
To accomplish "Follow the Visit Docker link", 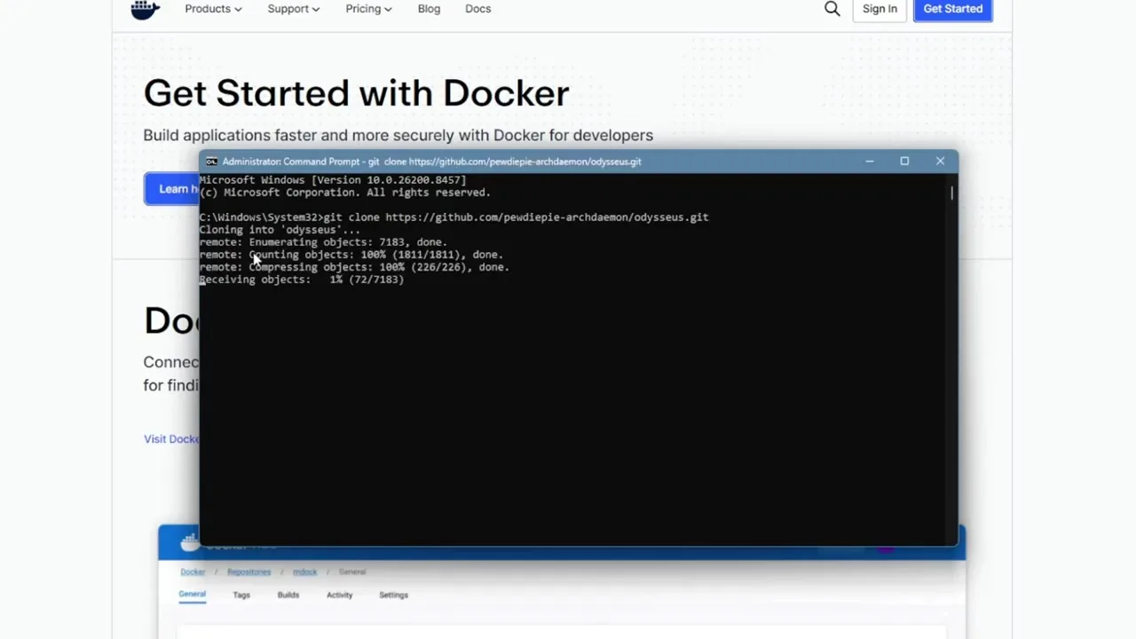I will [171, 438].
